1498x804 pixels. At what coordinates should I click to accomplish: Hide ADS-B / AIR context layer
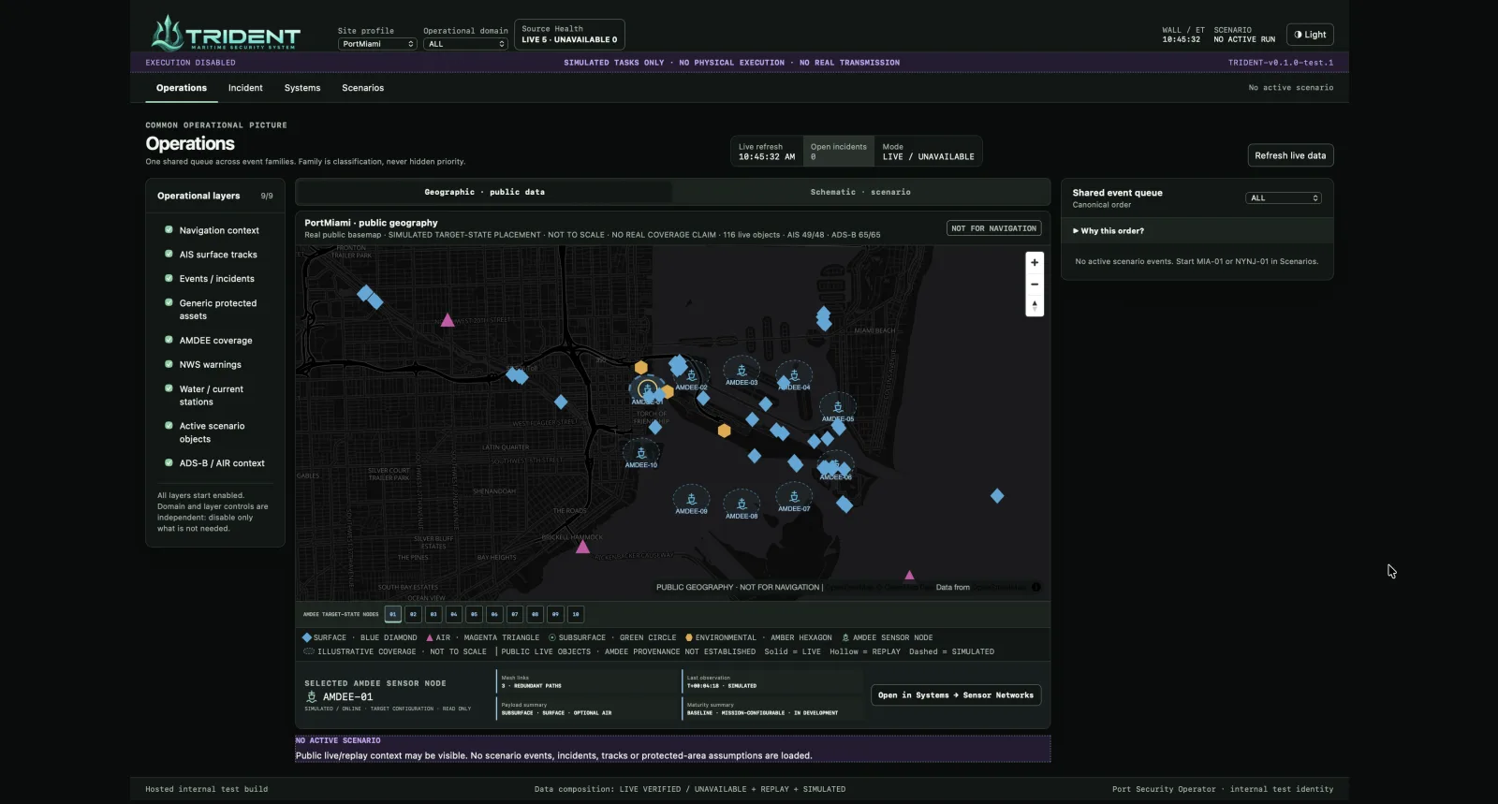tap(169, 462)
